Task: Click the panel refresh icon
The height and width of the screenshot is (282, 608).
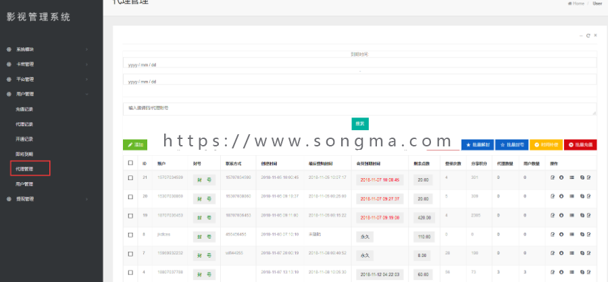Action: coord(588,36)
